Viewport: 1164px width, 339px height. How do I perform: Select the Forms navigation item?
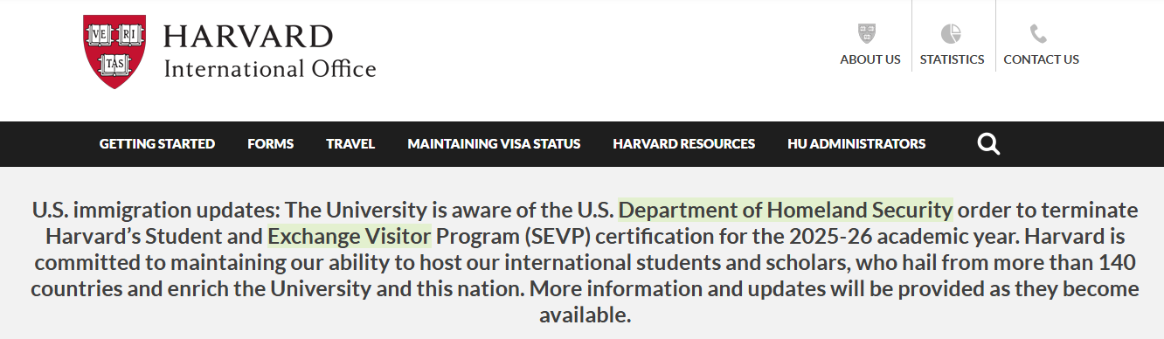(271, 144)
